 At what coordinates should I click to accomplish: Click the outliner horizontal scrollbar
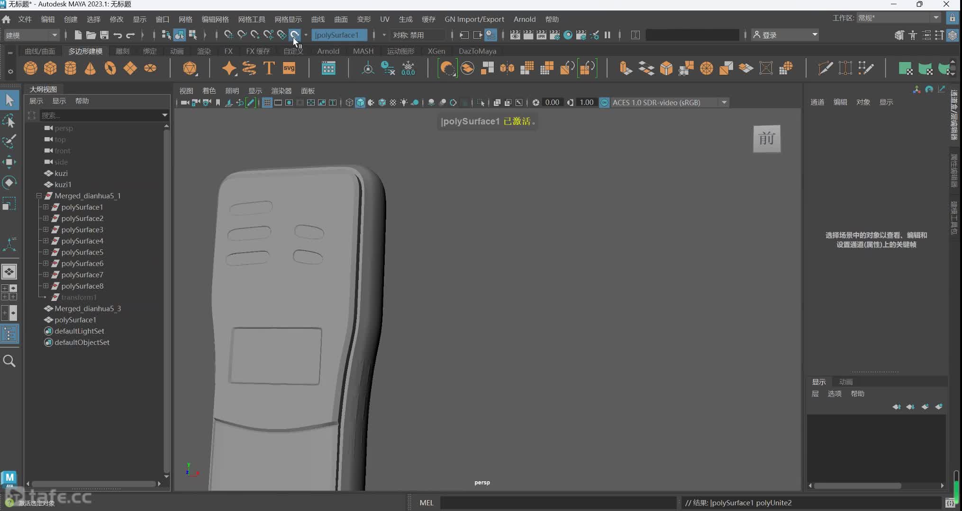coord(93,484)
